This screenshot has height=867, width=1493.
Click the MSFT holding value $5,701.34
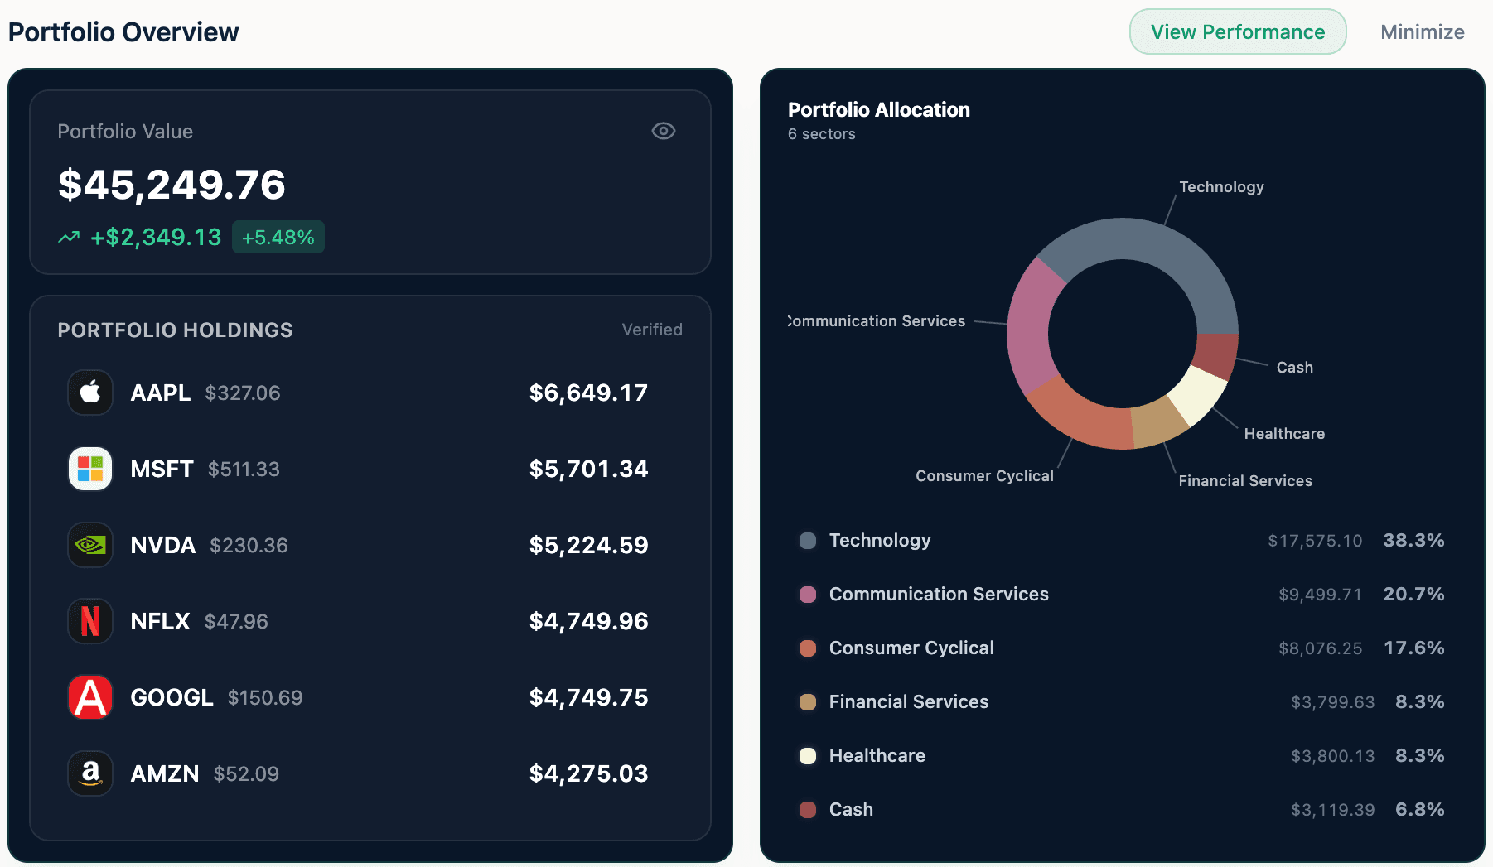click(588, 469)
